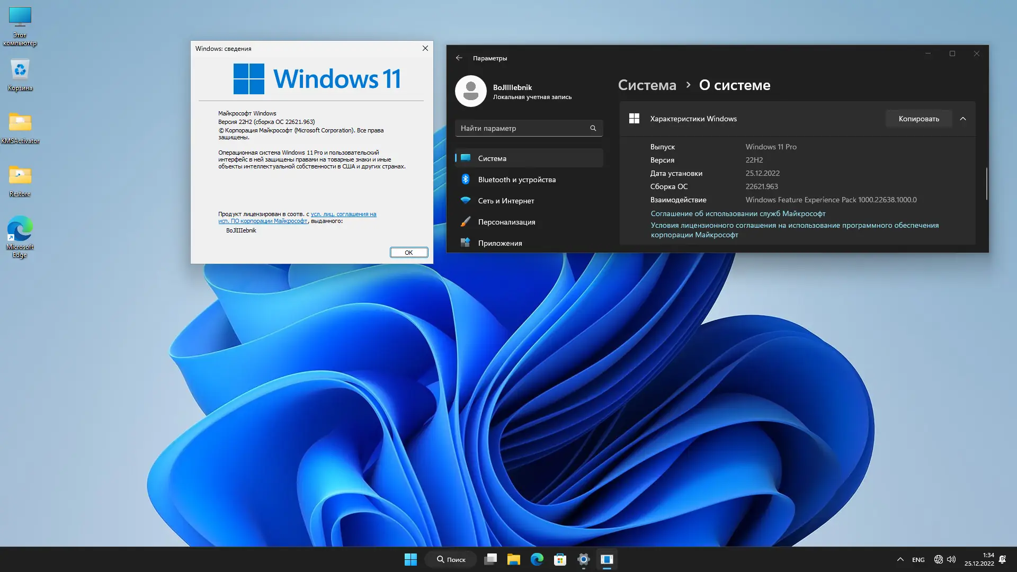Viewport: 1017px width, 572px height.
Task: Open the Microsoft Services Agreement link
Action: 738,213
